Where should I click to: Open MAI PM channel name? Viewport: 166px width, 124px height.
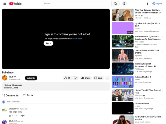137,15
